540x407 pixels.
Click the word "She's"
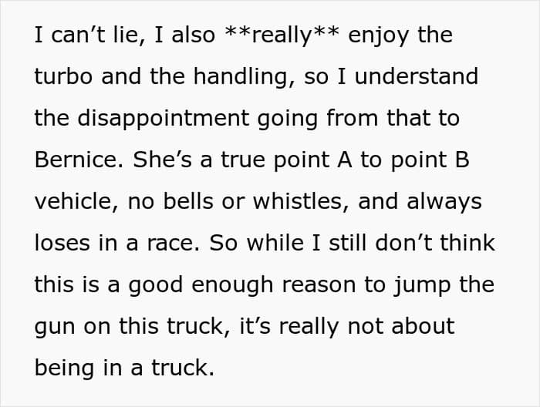[x=162, y=160]
